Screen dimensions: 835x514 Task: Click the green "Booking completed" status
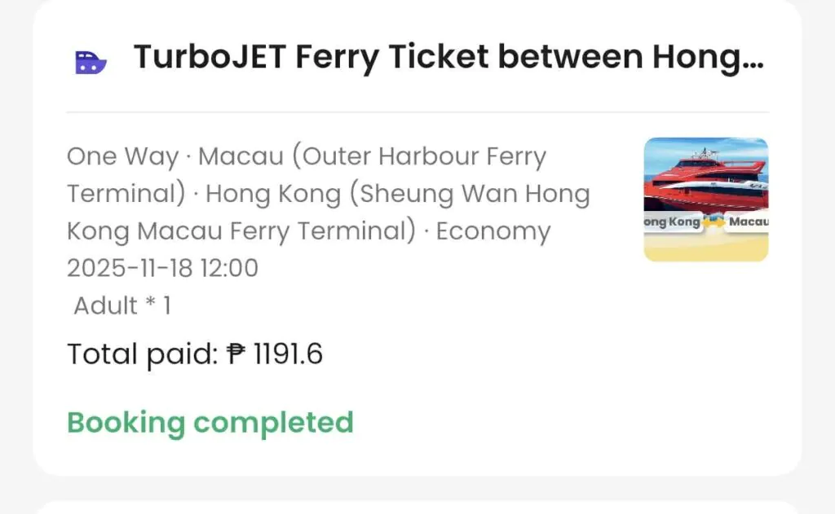point(210,423)
